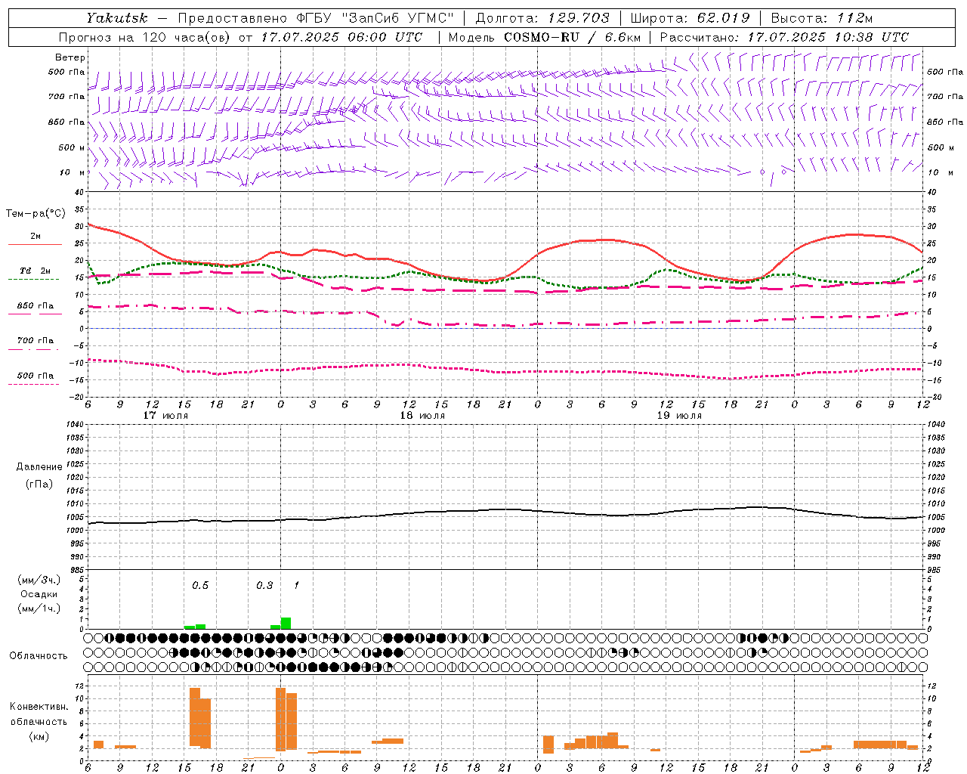This screenshot has width=967, height=774.
Task: Click the Ветер panel label
Action: 70,57
